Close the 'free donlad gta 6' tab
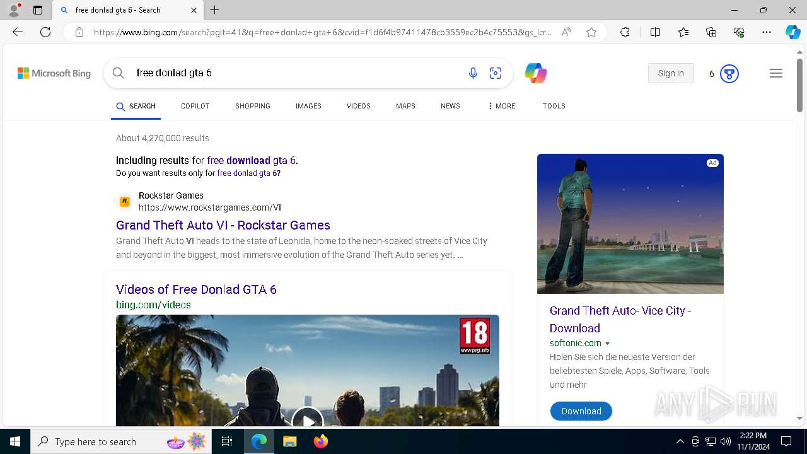 click(x=194, y=10)
